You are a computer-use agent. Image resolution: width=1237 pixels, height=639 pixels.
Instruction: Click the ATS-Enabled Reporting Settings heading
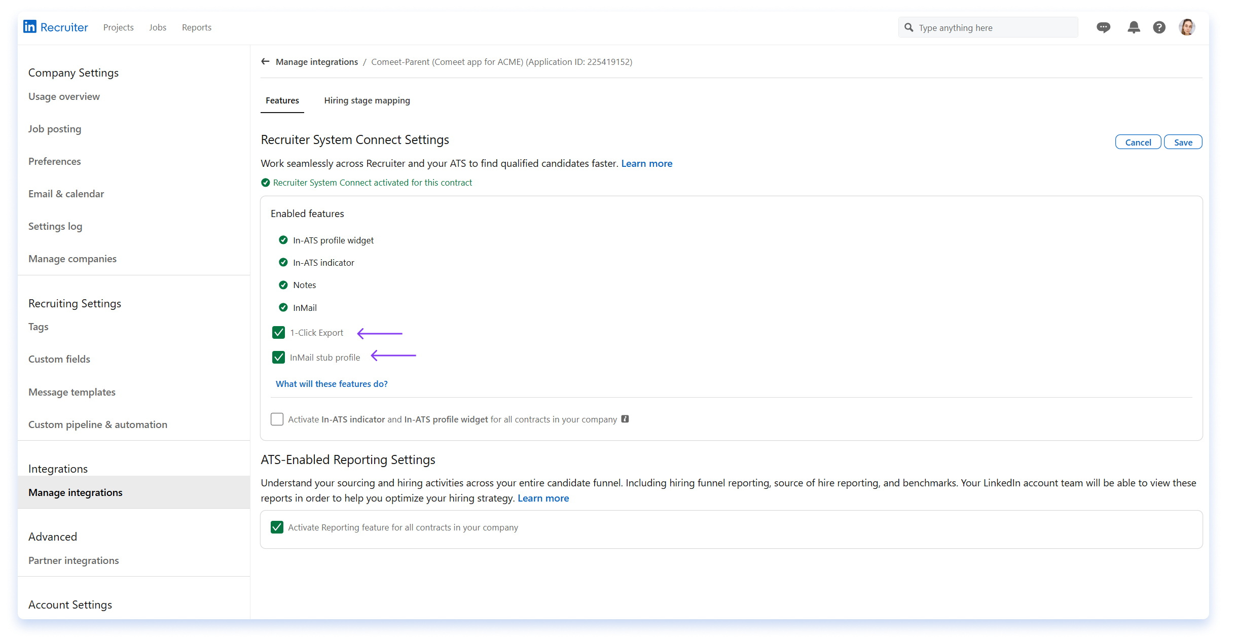coord(348,459)
